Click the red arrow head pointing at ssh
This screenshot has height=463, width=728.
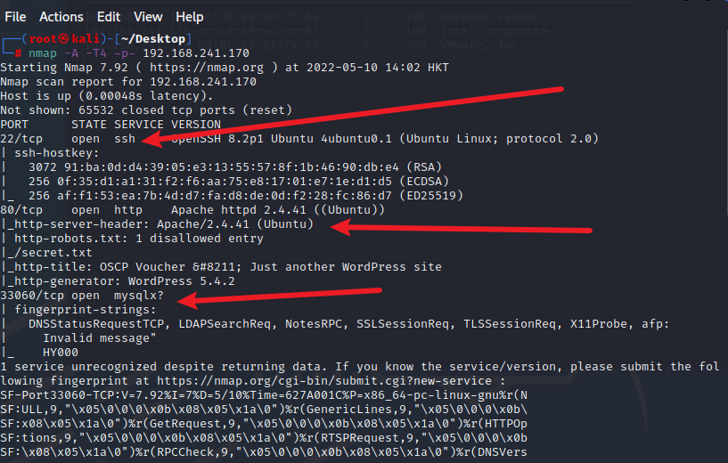[152, 139]
